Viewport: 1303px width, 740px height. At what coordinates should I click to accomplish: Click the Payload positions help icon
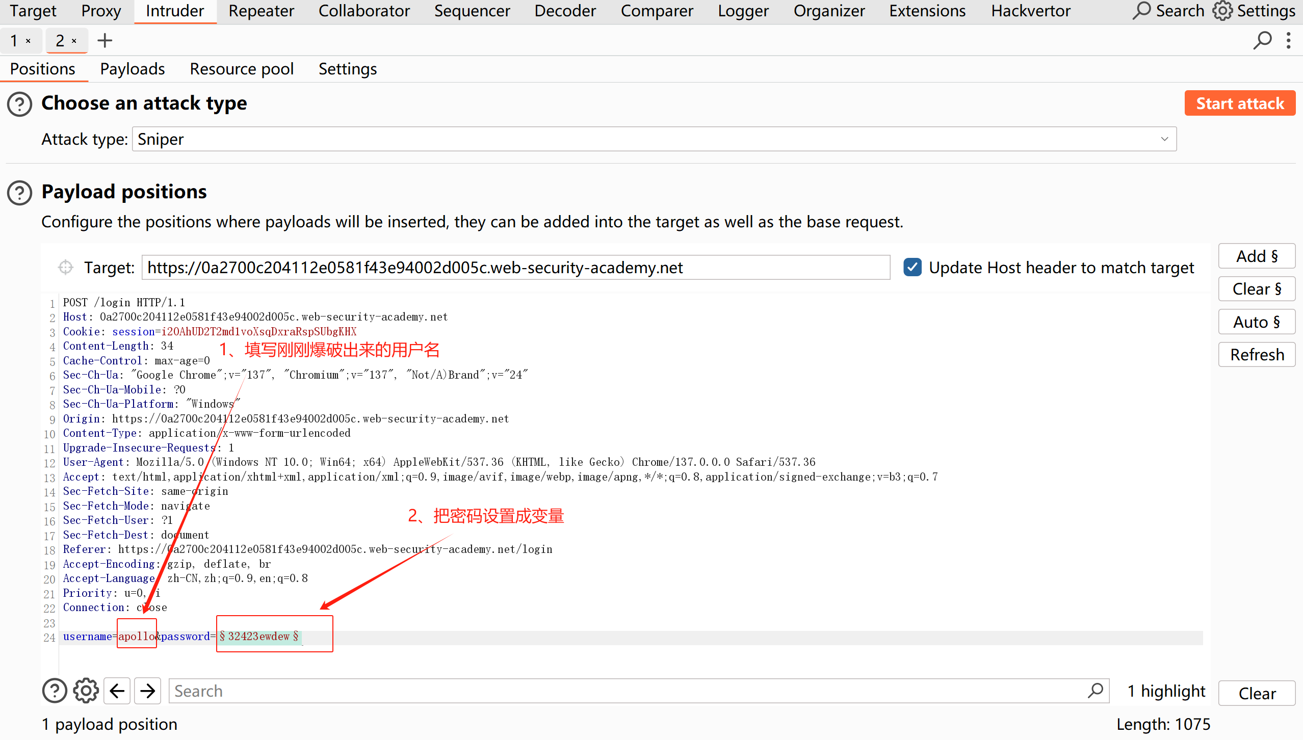(20, 193)
